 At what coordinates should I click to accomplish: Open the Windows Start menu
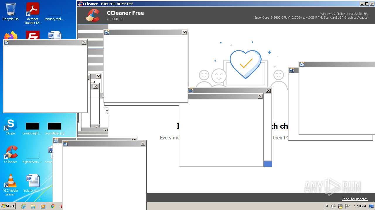8,206
